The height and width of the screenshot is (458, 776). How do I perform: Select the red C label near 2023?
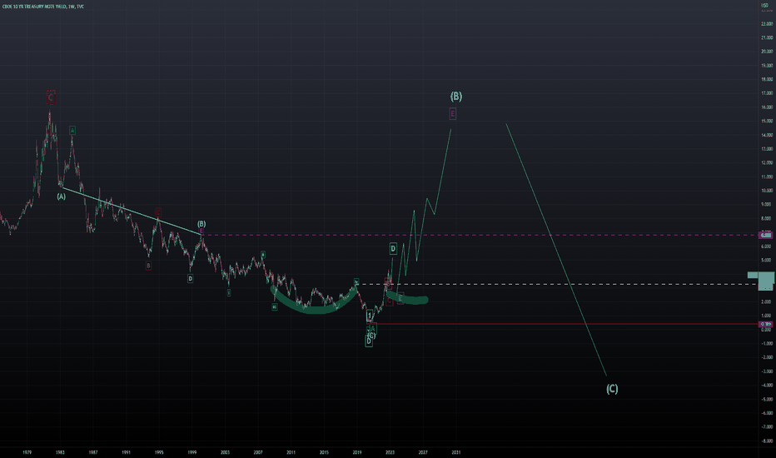(390, 301)
